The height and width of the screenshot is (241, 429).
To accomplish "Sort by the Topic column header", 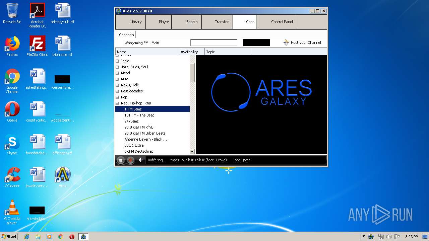I will click(228, 52).
